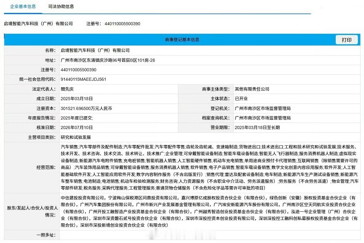Click the 地址 field label

[50, 60]
